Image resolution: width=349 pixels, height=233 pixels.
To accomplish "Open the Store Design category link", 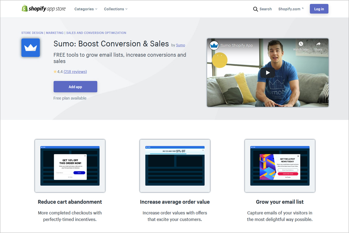I will point(32,33).
